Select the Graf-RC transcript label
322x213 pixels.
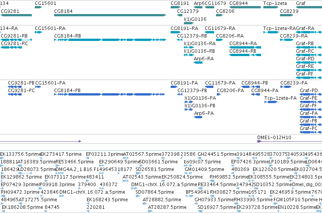click(305, 51)
